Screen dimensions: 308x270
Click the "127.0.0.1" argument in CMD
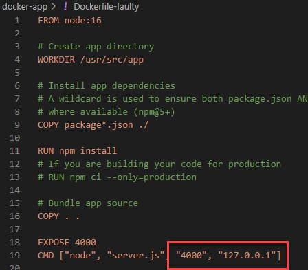[247, 256]
